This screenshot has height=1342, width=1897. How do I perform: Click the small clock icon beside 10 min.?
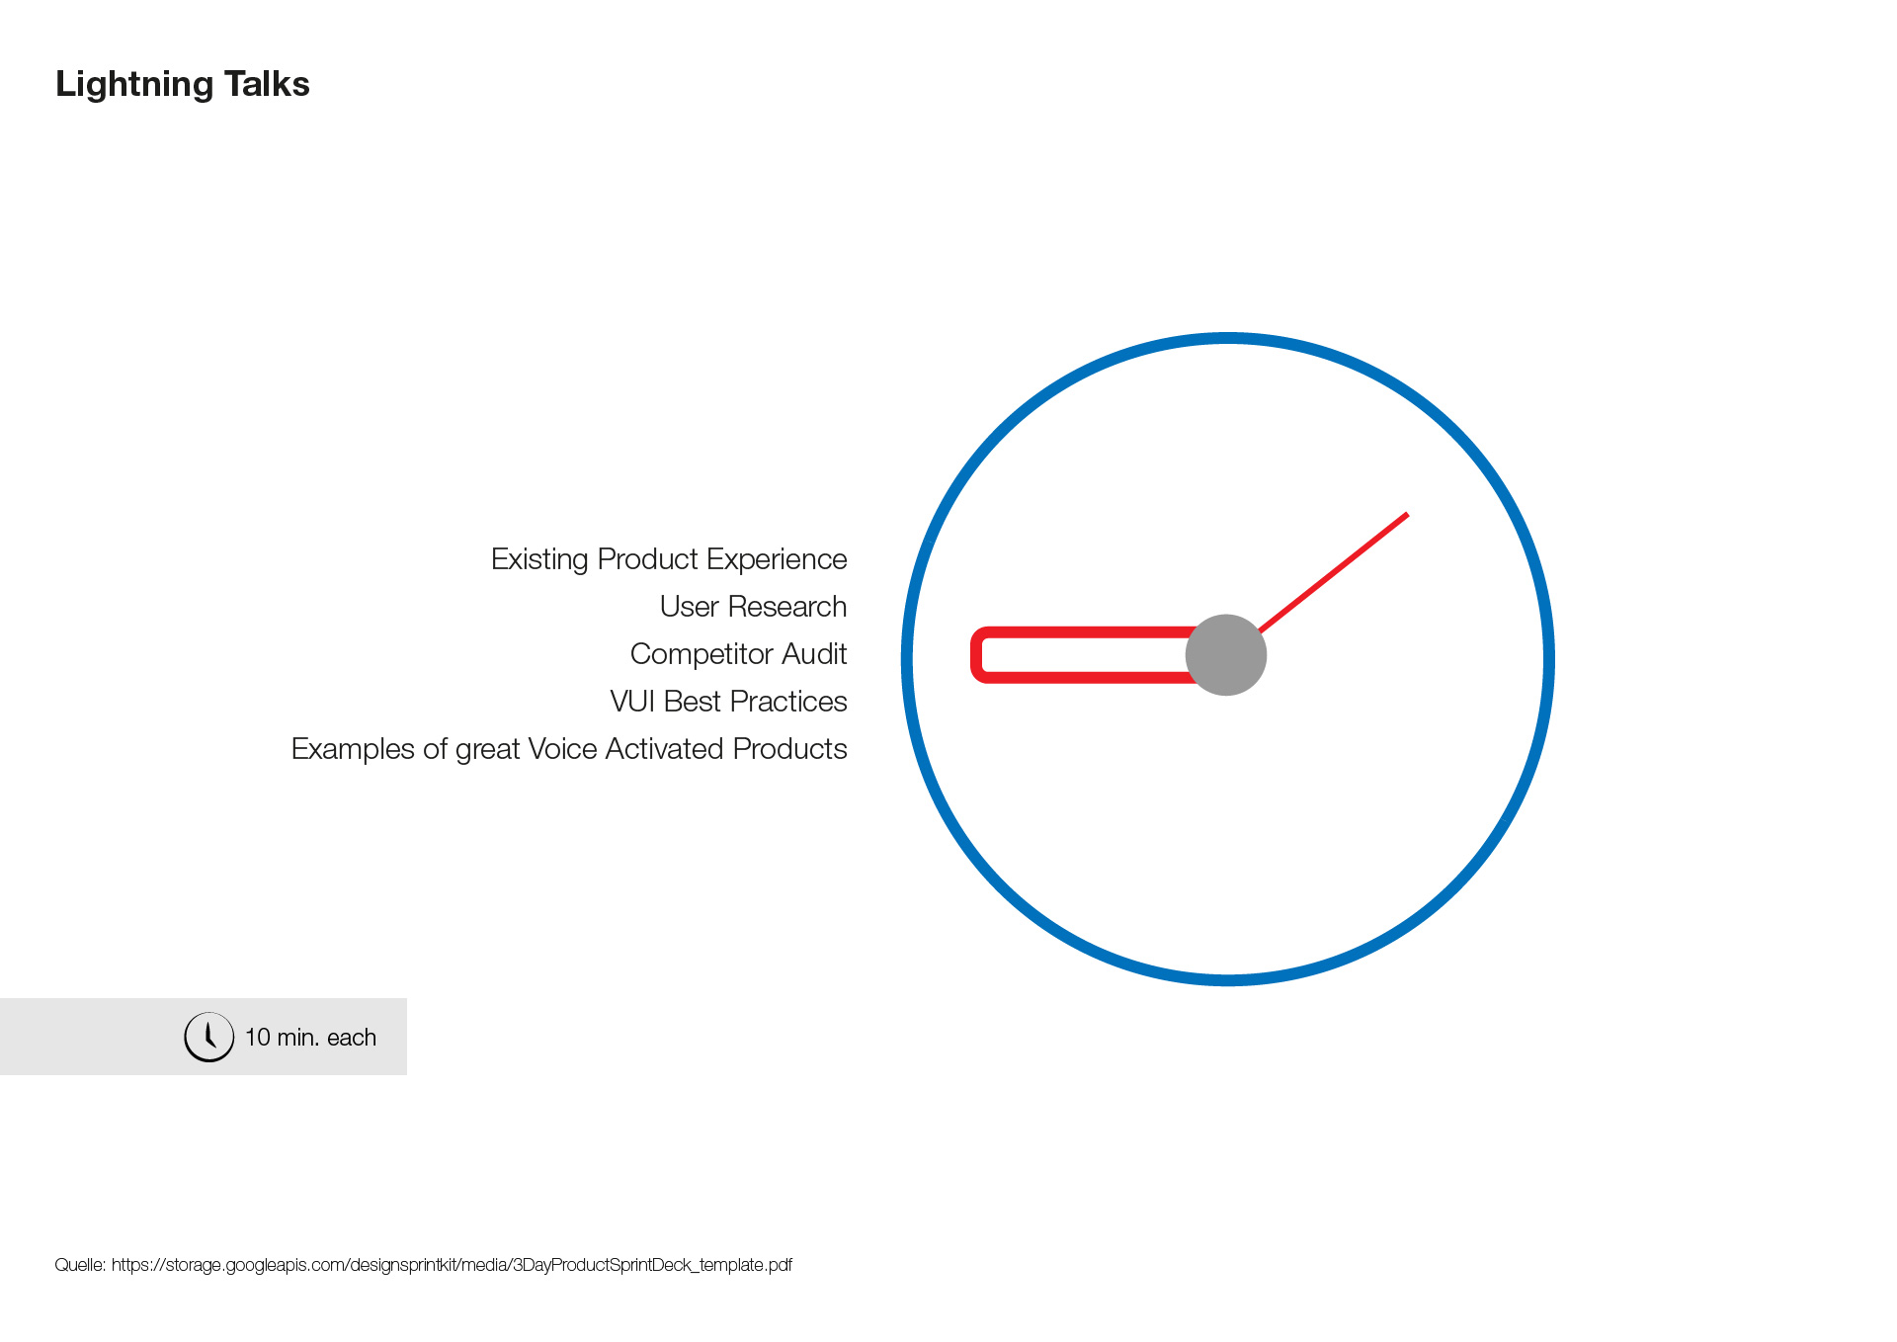(x=208, y=1037)
